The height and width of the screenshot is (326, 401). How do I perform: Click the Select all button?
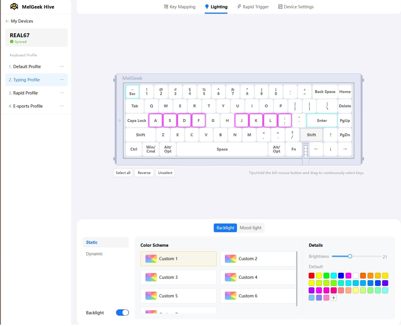point(123,173)
